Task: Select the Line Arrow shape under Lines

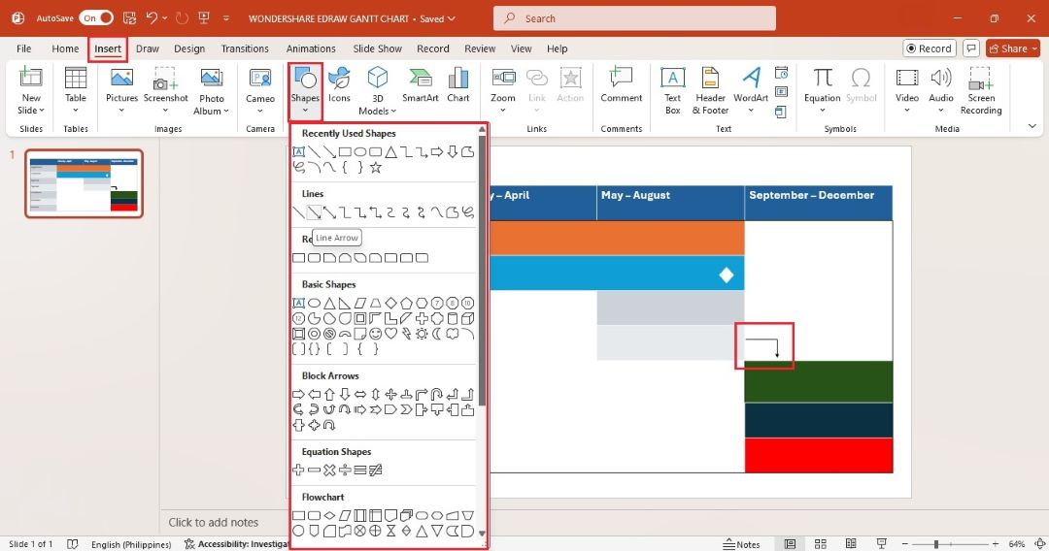Action: click(x=314, y=213)
